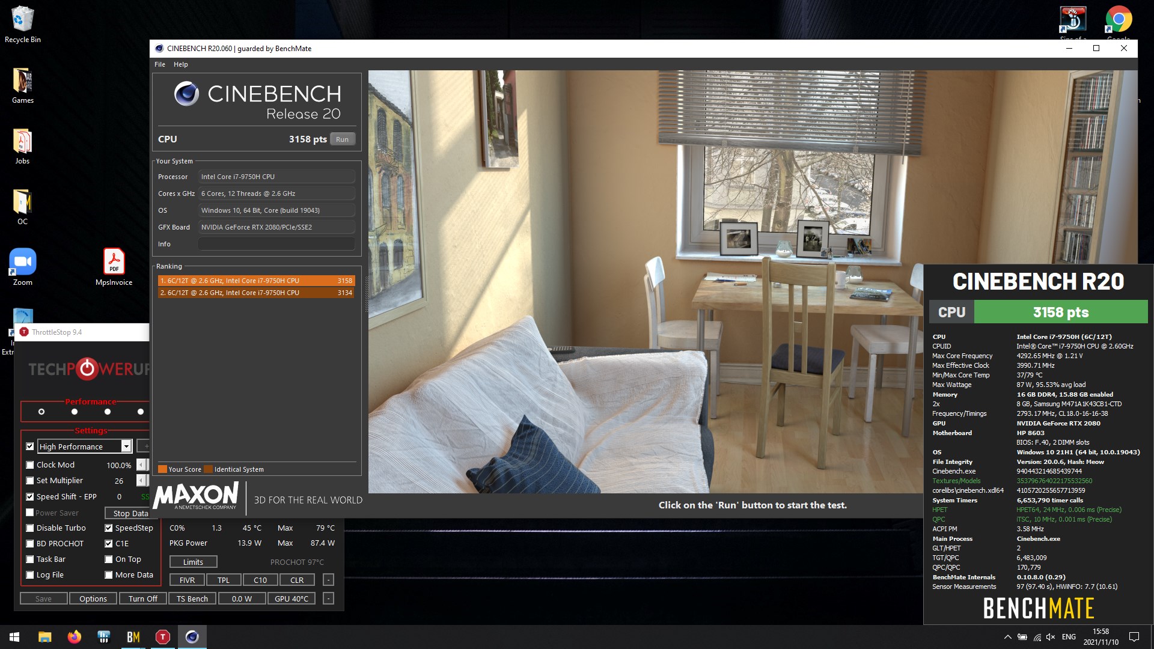Click the CLR button to reset max values
This screenshot has width=1154, height=649.
coord(297,580)
